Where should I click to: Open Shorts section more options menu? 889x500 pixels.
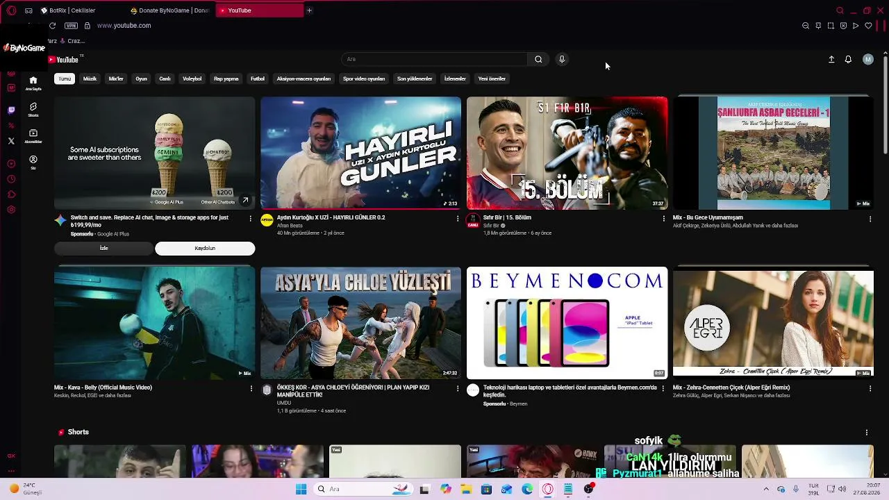(866, 432)
